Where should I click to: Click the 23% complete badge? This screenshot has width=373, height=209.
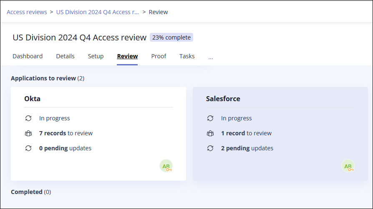pyautogui.click(x=171, y=37)
